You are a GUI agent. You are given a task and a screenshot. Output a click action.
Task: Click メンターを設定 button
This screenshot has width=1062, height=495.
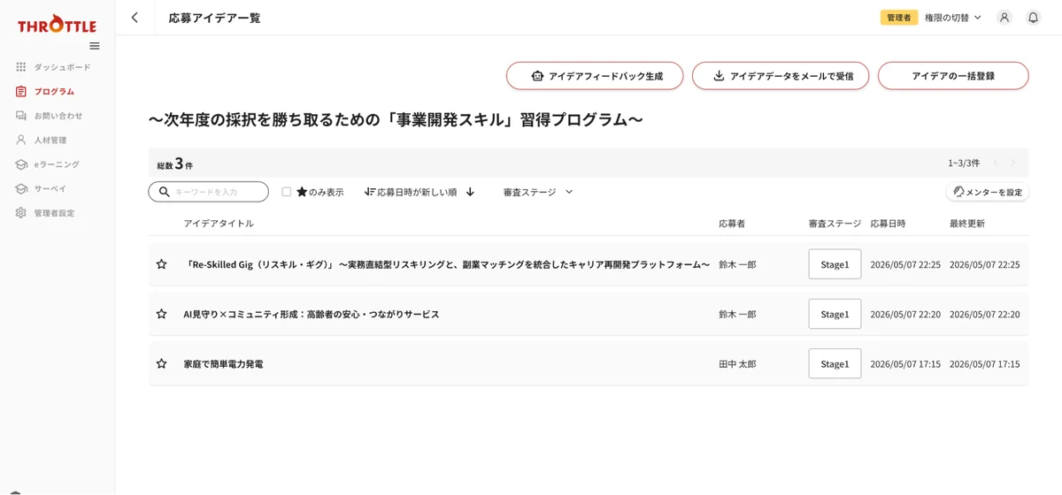[x=988, y=192]
